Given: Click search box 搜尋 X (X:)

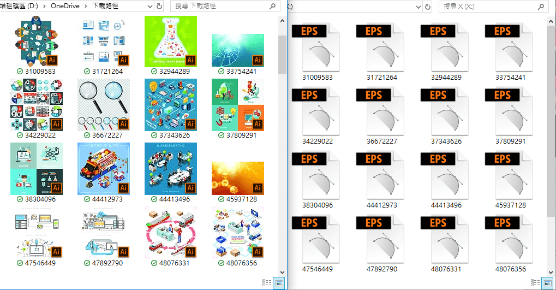Looking at the screenshot, I should tap(494, 7).
